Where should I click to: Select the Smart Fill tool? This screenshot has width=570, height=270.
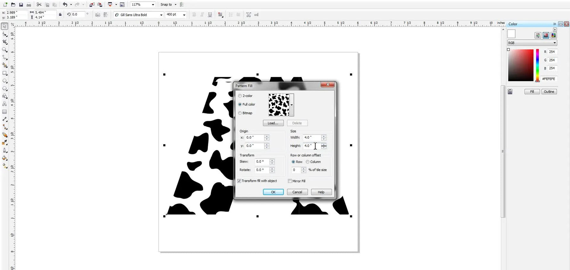point(4,65)
